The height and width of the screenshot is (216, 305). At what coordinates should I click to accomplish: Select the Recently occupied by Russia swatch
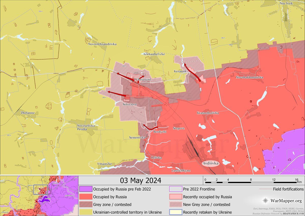tap(176, 197)
